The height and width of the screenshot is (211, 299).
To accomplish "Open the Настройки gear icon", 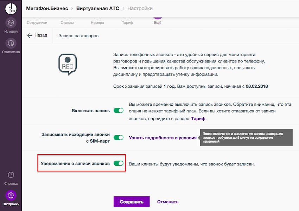I will coord(11,195).
